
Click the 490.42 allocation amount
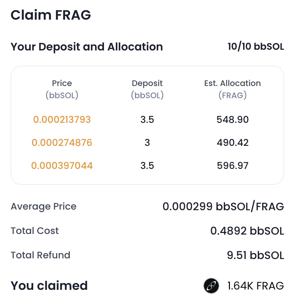pos(233,143)
